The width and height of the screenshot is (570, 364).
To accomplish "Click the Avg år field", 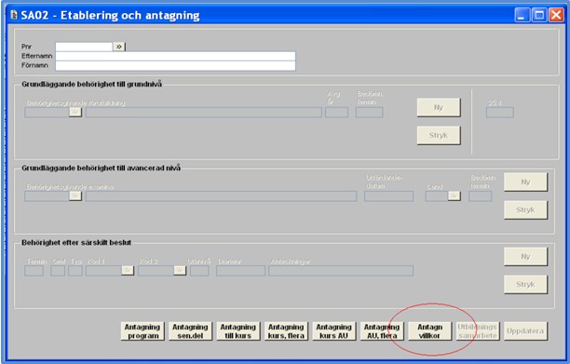I will (336, 113).
